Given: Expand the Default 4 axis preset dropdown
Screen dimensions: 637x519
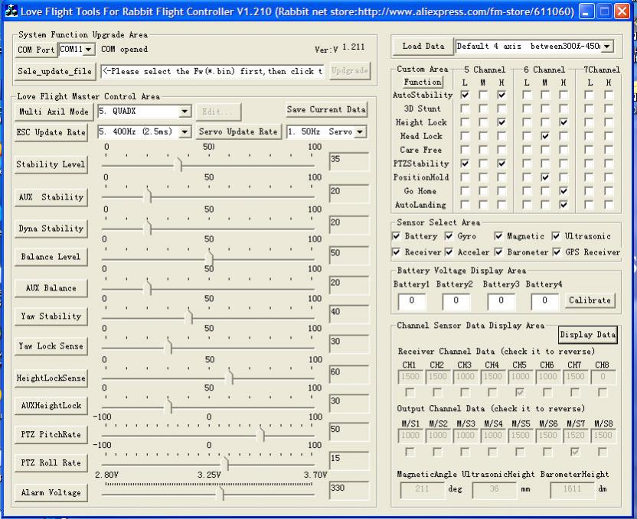Looking at the screenshot, I should (x=607, y=46).
